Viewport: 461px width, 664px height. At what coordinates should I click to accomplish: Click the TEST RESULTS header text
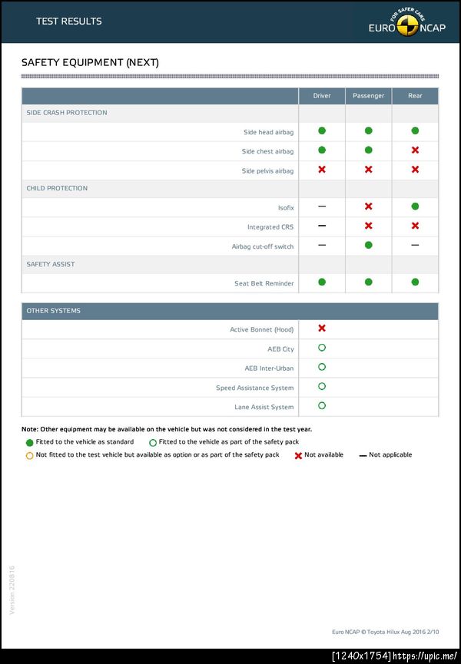coord(69,21)
